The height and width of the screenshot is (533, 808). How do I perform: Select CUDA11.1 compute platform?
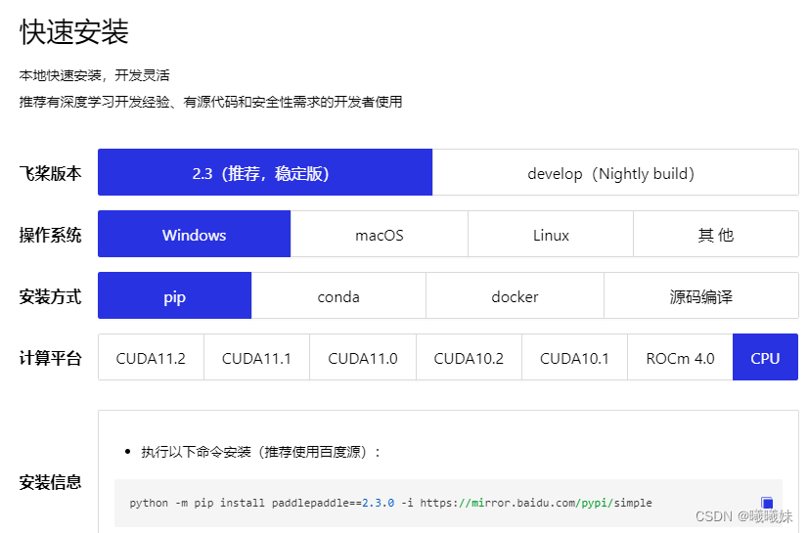[256, 357]
